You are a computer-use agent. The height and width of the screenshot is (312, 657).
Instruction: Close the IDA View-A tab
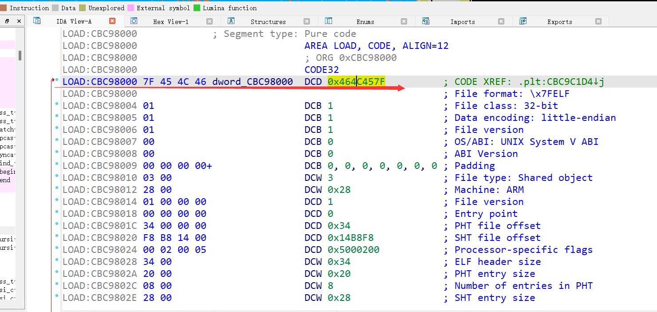point(112,21)
